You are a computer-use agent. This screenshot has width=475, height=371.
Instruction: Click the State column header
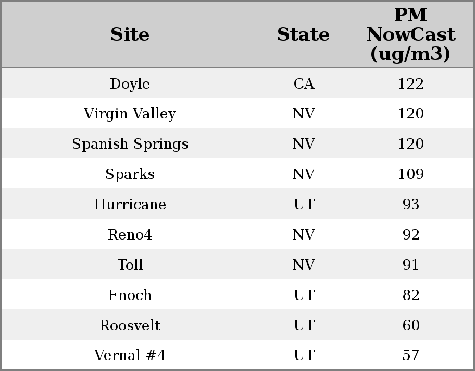(303, 35)
